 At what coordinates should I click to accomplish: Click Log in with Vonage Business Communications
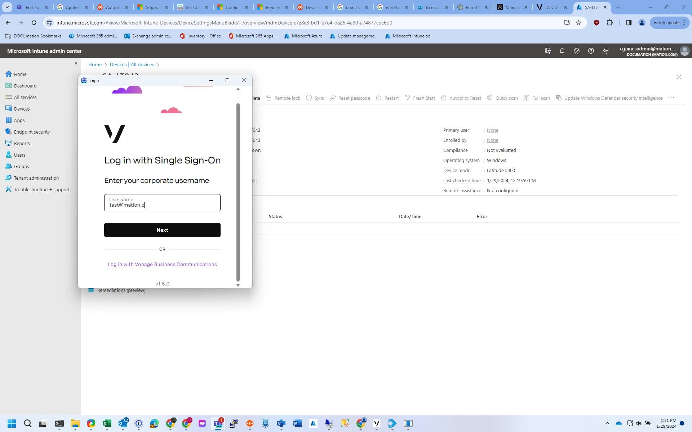coord(162,264)
